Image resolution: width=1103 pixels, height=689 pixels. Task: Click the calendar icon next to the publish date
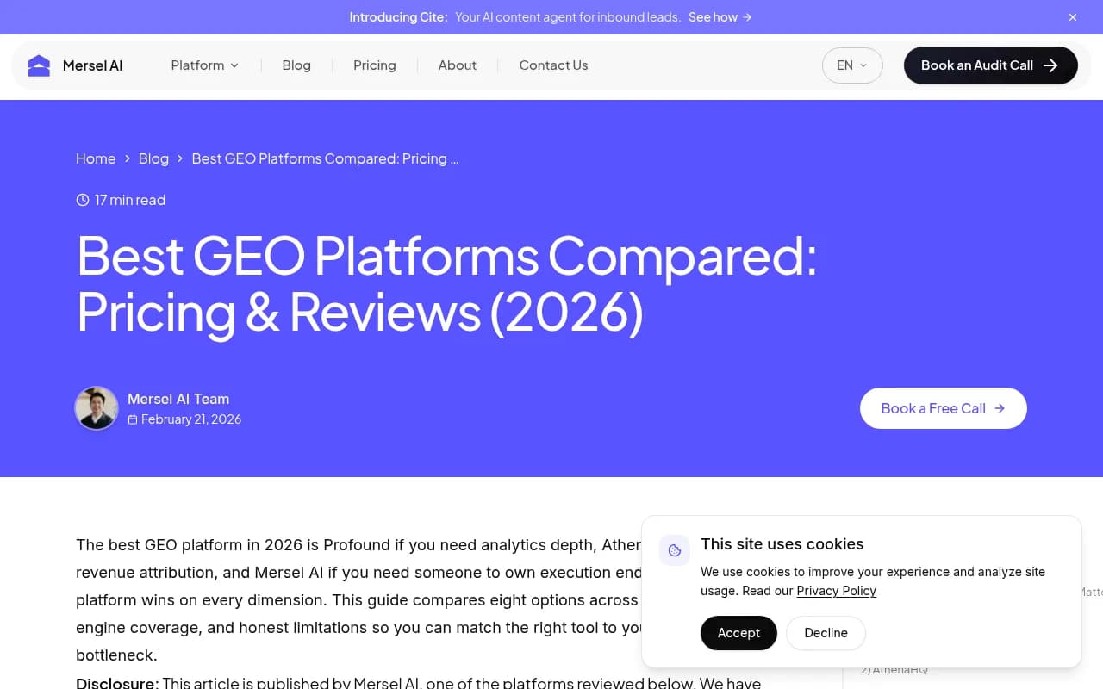coord(133,419)
